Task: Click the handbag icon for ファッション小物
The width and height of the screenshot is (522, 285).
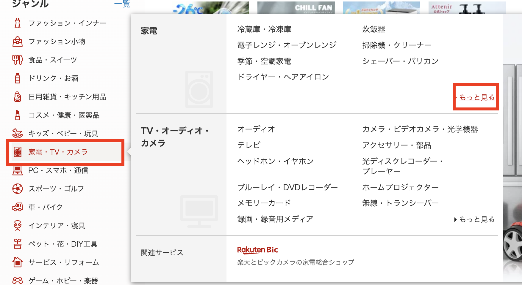Action: coord(18,42)
